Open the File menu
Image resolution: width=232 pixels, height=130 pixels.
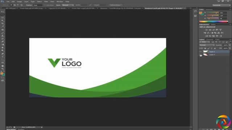click(8, 1)
